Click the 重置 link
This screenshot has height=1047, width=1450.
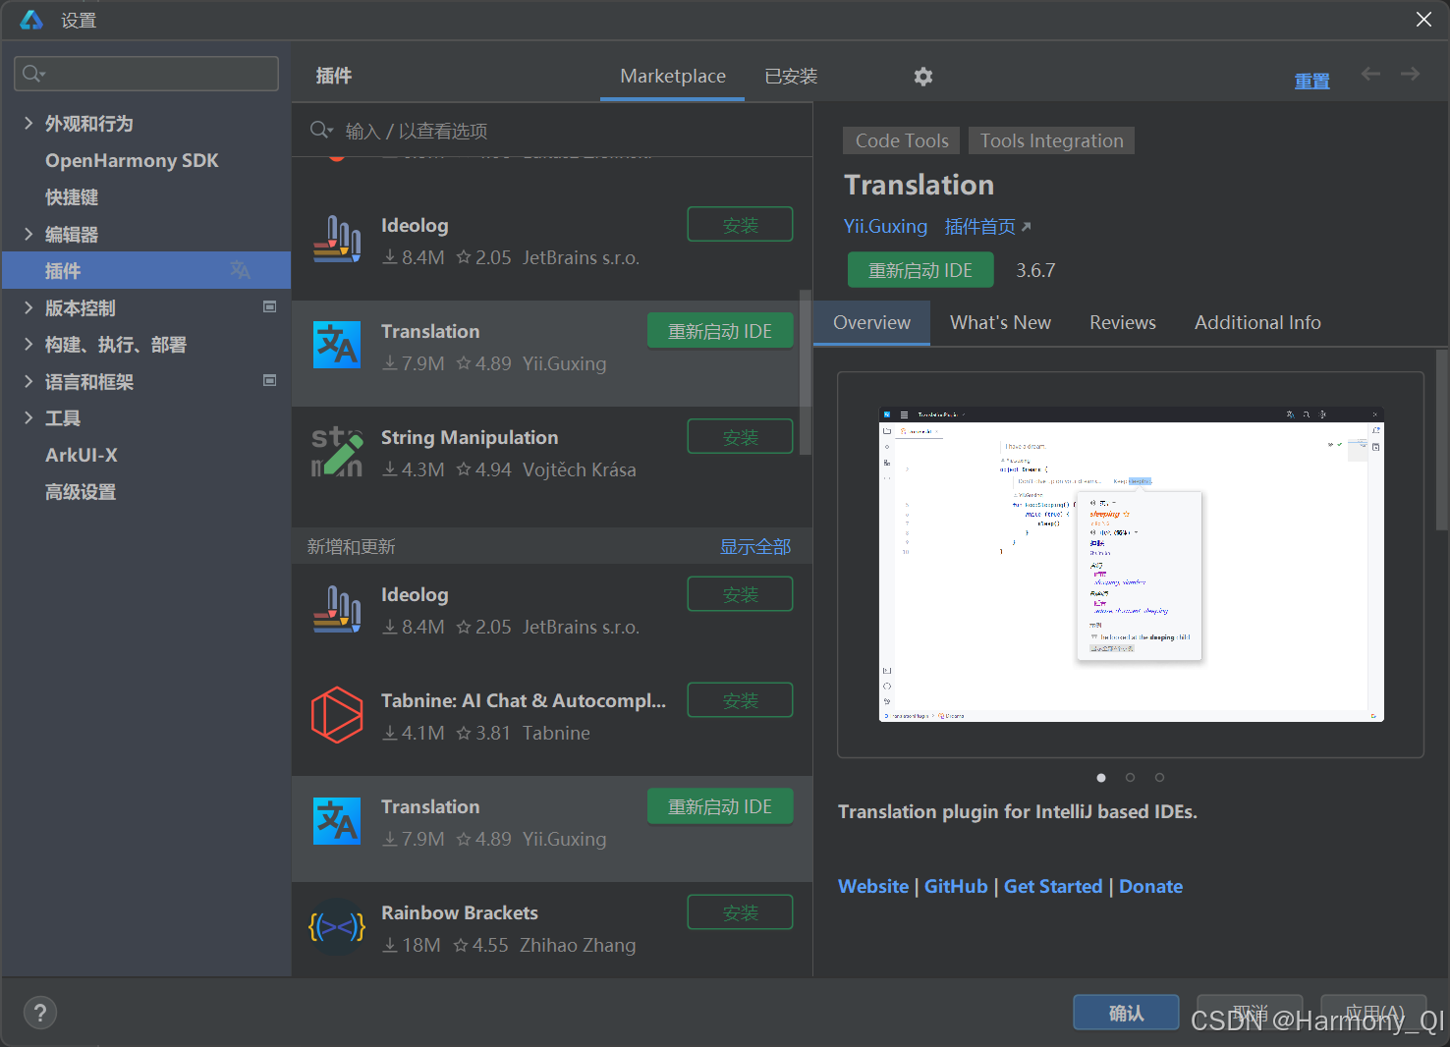(x=1312, y=82)
